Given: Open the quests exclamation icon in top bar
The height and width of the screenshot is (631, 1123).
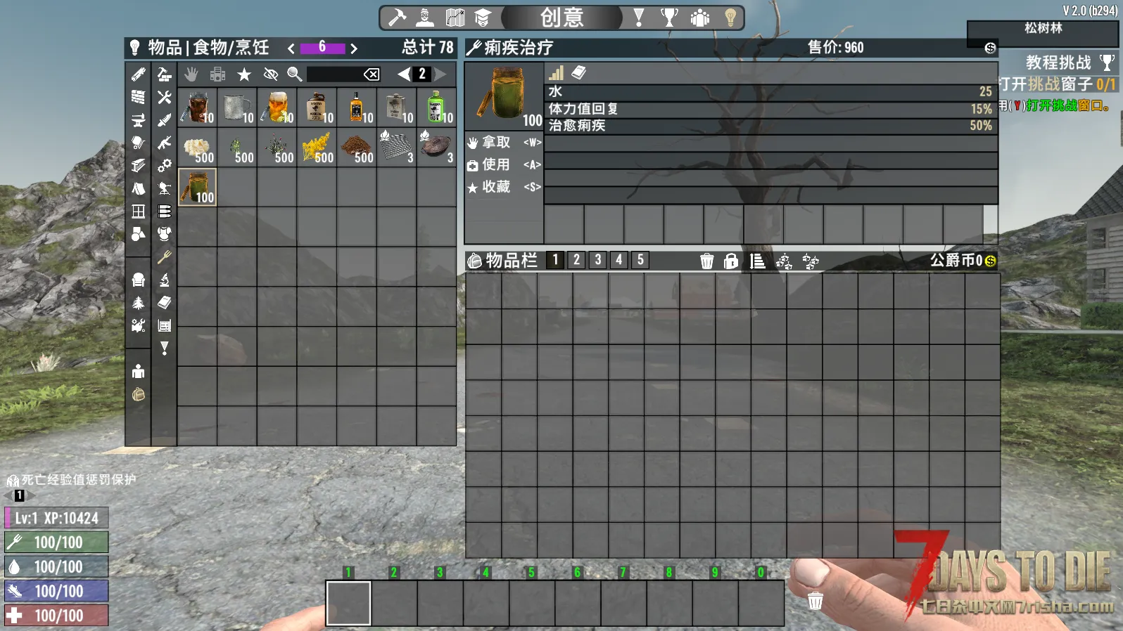Looking at the screenshot, I should click(x=639, y=18).
